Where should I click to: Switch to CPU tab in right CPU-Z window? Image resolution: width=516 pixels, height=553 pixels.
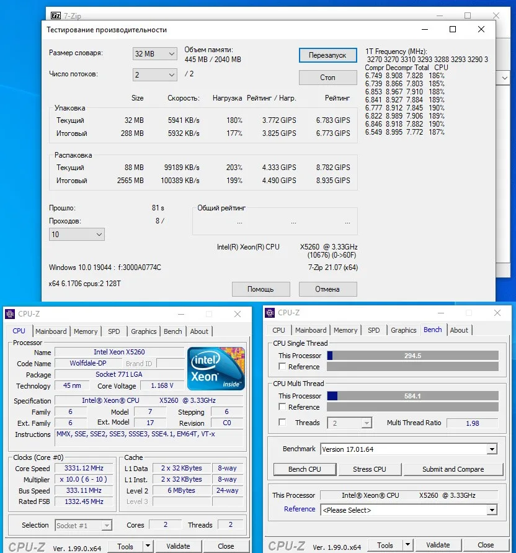[x=278, y=330]
